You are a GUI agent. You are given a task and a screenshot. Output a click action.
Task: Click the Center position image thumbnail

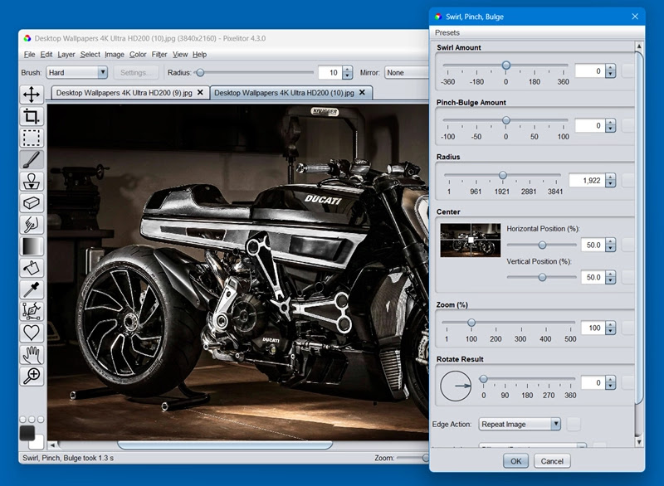click(470, 240)
